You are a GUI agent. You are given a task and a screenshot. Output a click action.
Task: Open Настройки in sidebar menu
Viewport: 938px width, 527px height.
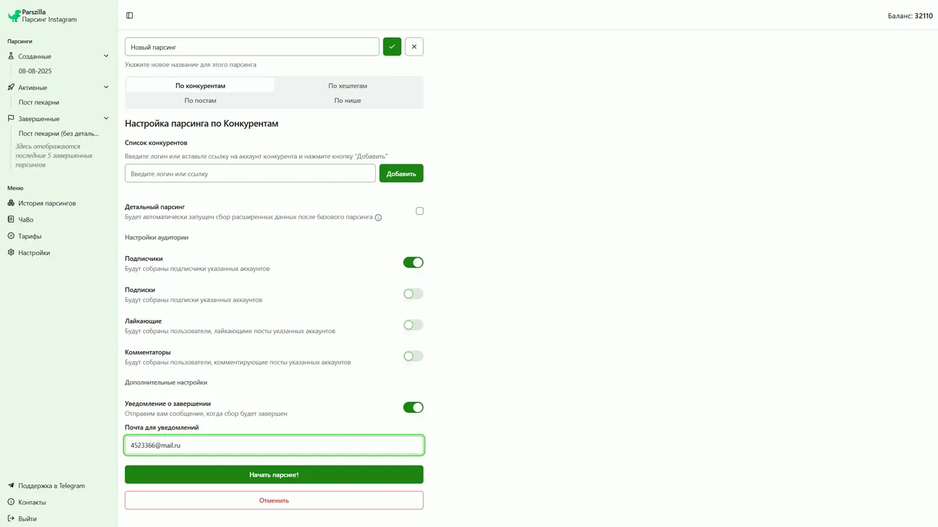34,253
